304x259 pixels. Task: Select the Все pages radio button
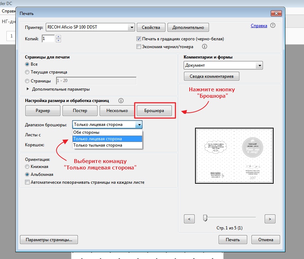click(x=27, y=64)
